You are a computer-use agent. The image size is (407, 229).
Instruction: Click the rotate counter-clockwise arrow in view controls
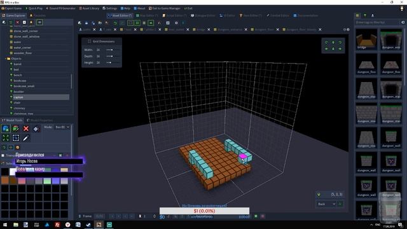coord(326,43)
